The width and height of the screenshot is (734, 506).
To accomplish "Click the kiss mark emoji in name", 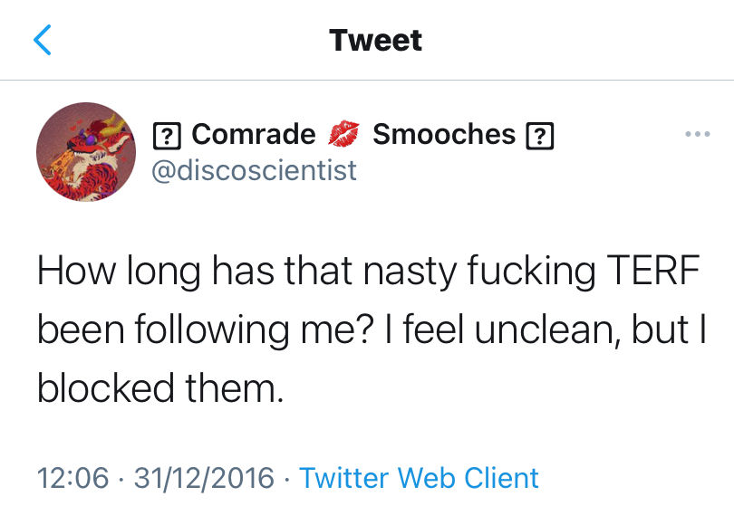I will (344, 135).
